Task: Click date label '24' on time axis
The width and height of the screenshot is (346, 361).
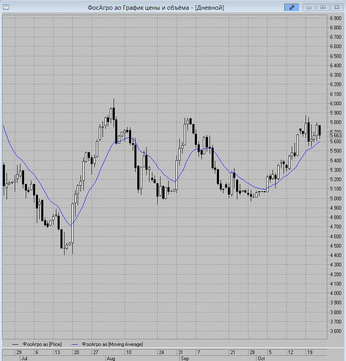Action: click(161, 352)
